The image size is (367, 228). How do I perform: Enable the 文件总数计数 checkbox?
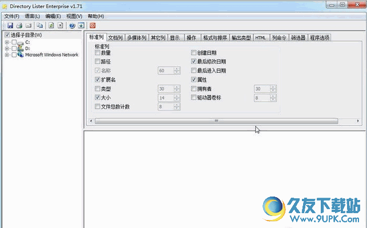coord(98,106)
